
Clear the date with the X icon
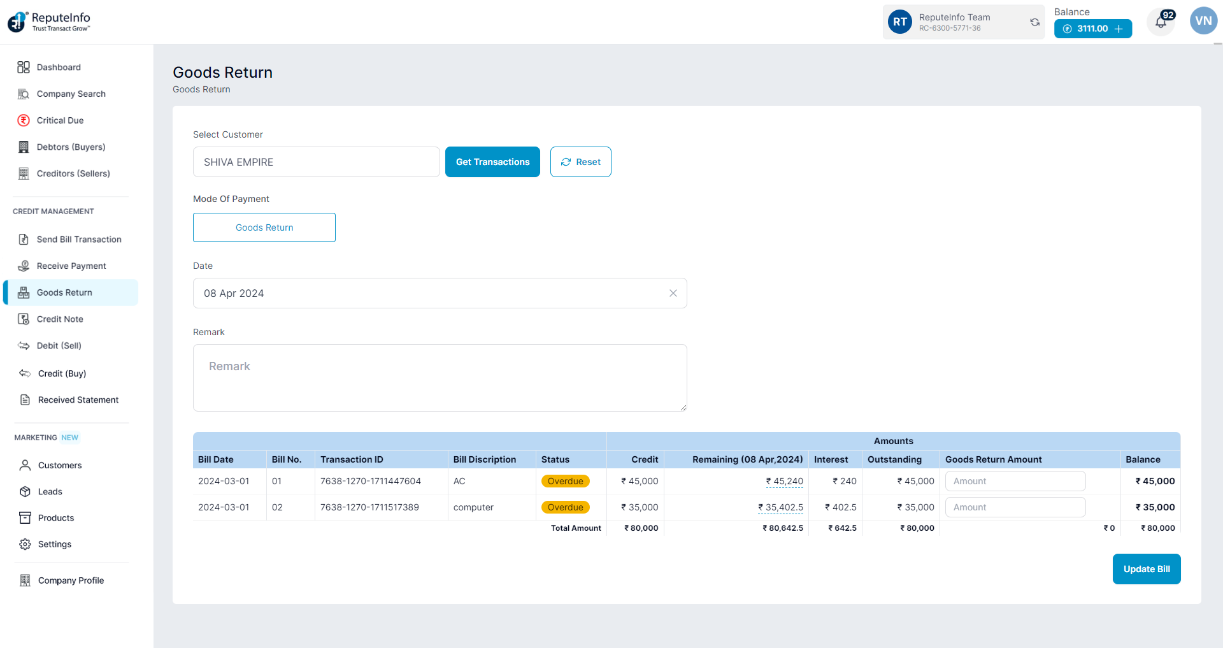(x=673, y=293)
